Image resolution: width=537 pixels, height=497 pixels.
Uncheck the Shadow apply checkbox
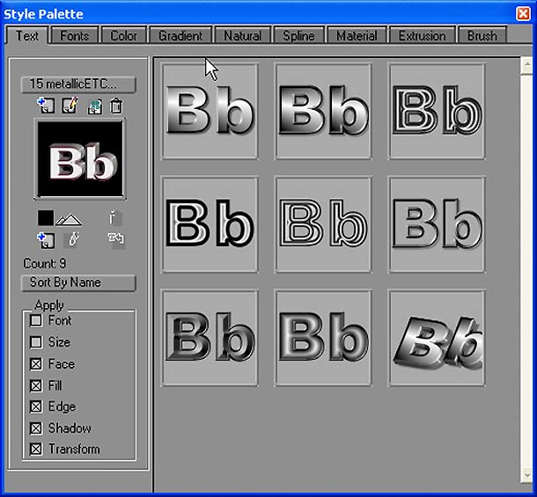(36, 428)
